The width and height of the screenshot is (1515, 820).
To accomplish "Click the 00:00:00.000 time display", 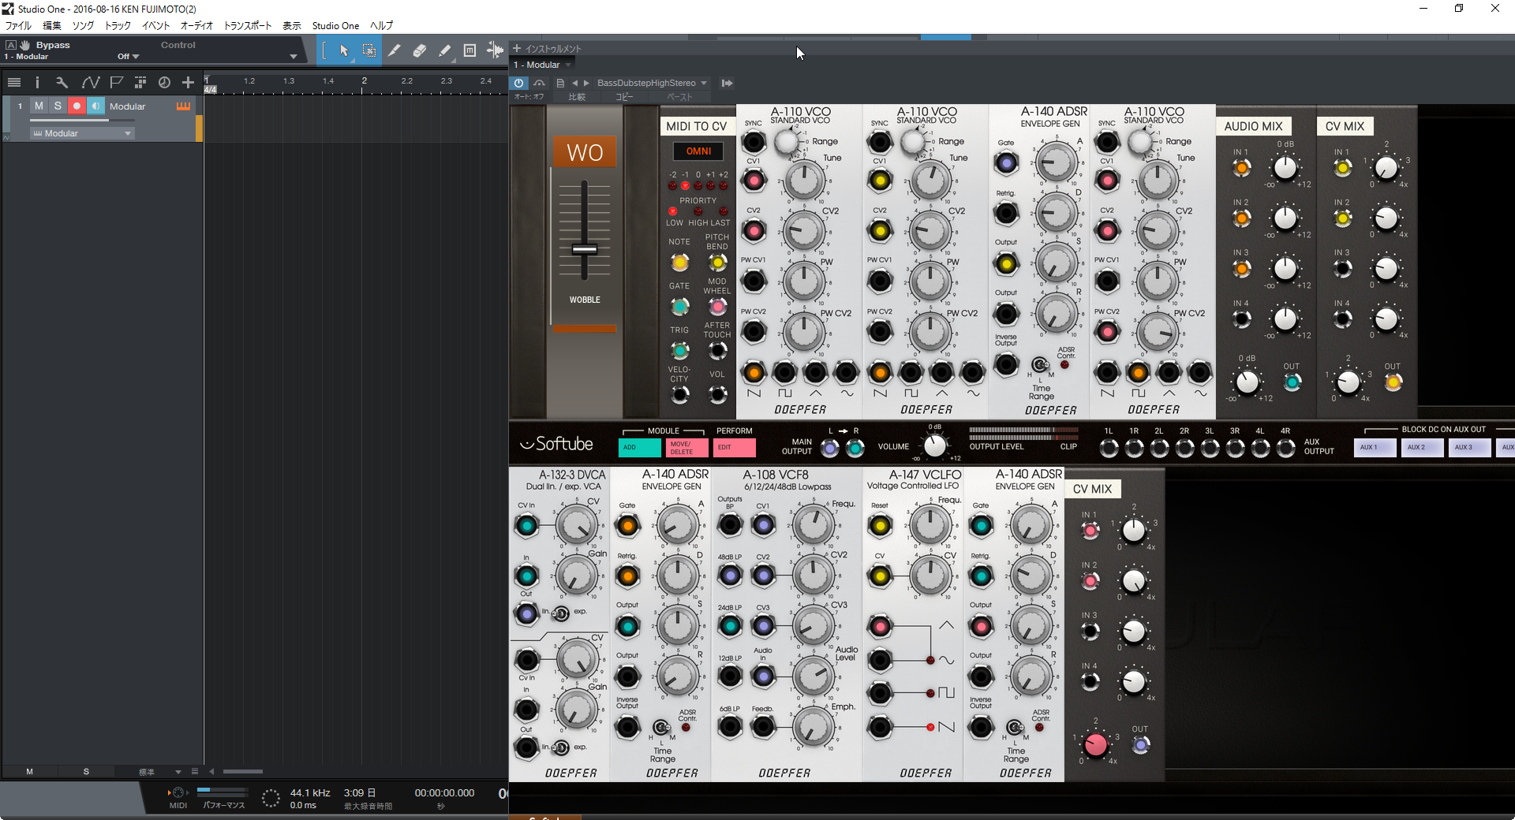I will pos(444,792).
